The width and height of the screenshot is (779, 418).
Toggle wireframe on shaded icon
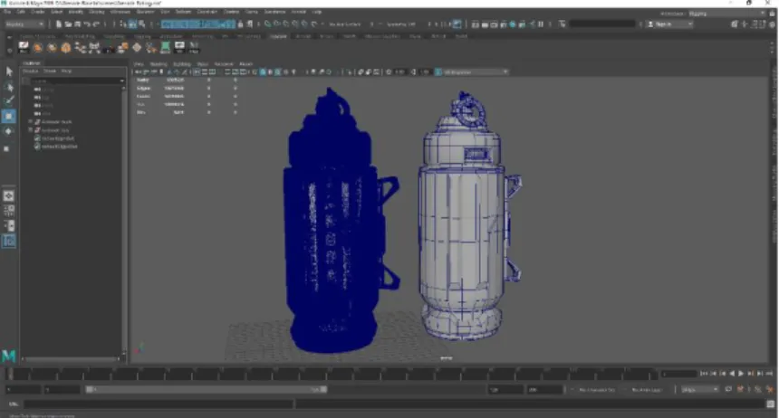click(278, 72)
